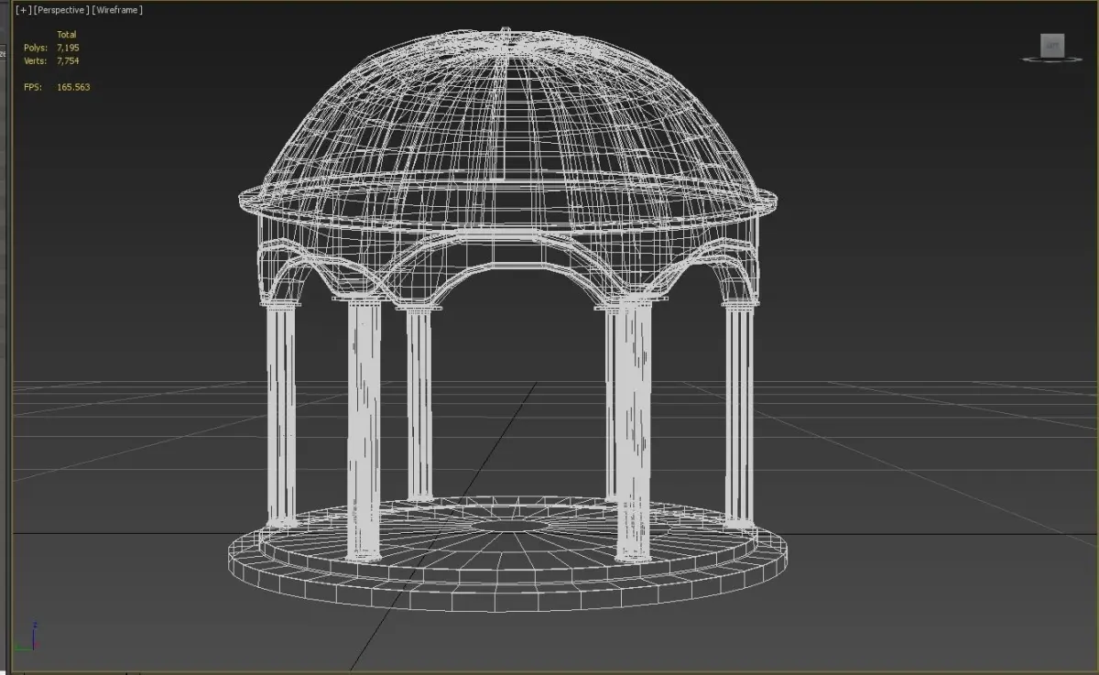Open the Wireframe shading mode menu

point(117,10)
